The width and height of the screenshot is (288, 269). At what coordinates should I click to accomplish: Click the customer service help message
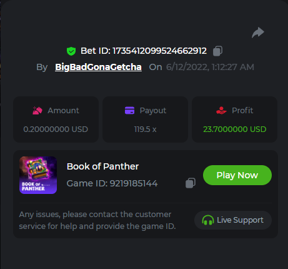(x=97, y=220)
